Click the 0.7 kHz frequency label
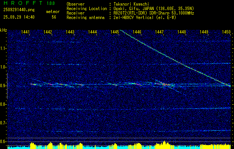Screen dimensions: 234x149 (3, 123)
